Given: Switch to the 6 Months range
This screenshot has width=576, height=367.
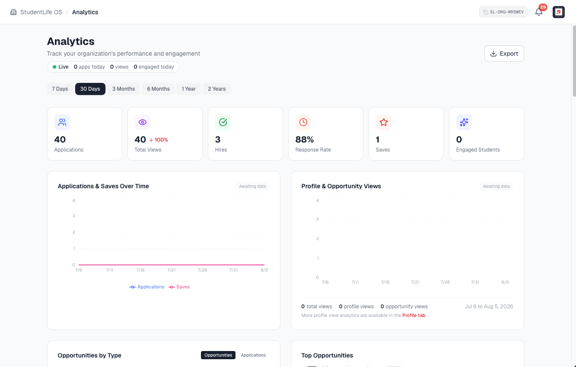Looking at the screenshot, I should click(158, 89).
